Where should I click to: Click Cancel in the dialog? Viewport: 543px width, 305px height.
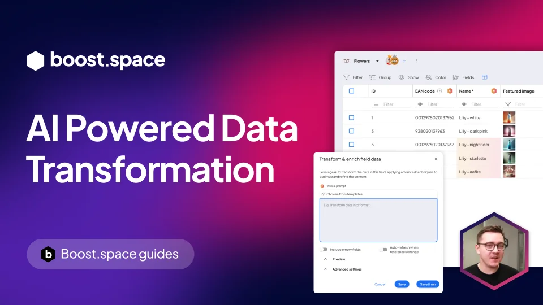coord(380,284)
